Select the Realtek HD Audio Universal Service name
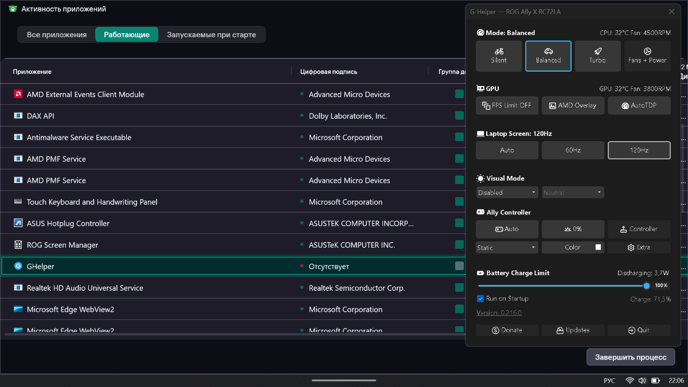This screenshot has width=688, height=387. tap(85, 288)
